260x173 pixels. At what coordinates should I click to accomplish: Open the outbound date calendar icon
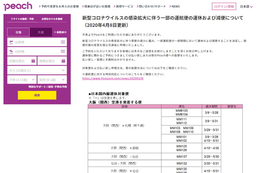(x=33, y=61)
